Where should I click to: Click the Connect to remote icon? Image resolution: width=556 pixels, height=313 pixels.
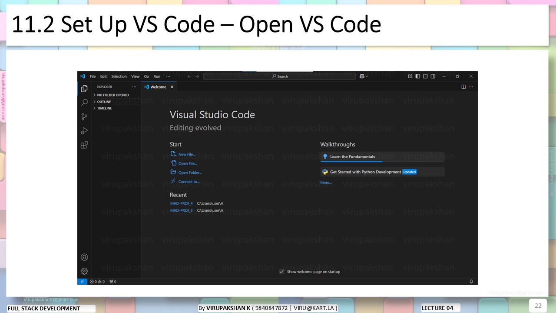[x=173, y=181]
